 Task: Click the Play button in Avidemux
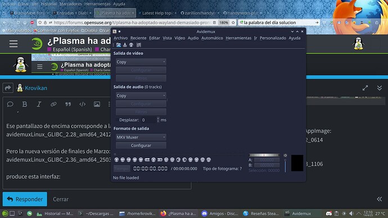click(116, 160)
